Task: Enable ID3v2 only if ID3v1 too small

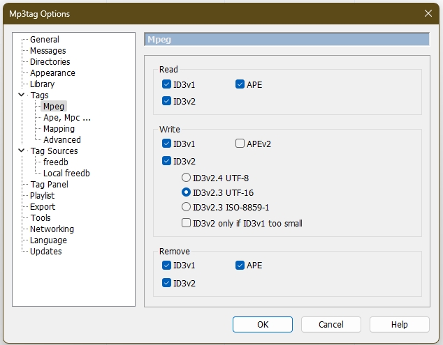Action: 186,223
